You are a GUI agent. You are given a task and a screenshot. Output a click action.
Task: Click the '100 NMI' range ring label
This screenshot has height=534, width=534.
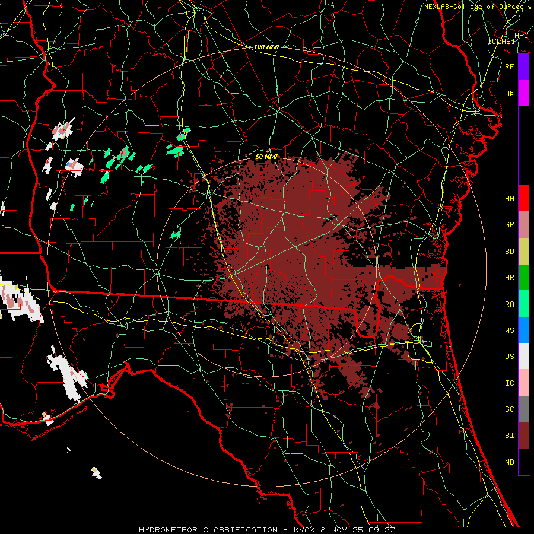click(266, 47)
